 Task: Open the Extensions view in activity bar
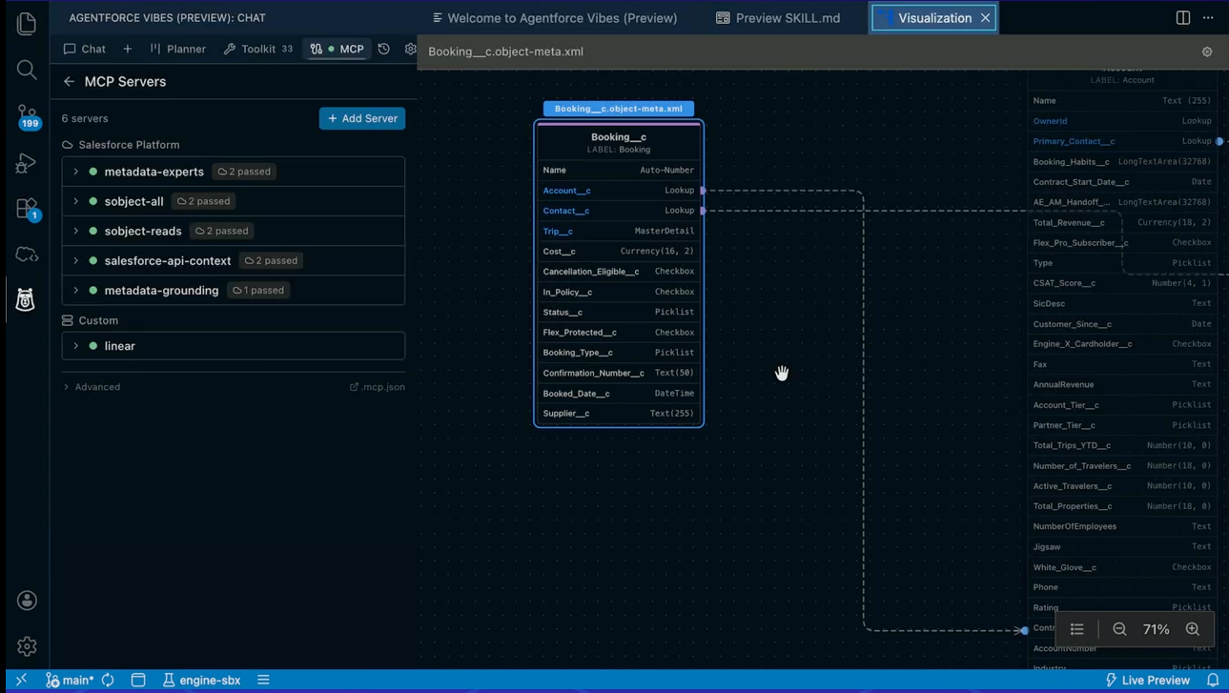[27, 208]
